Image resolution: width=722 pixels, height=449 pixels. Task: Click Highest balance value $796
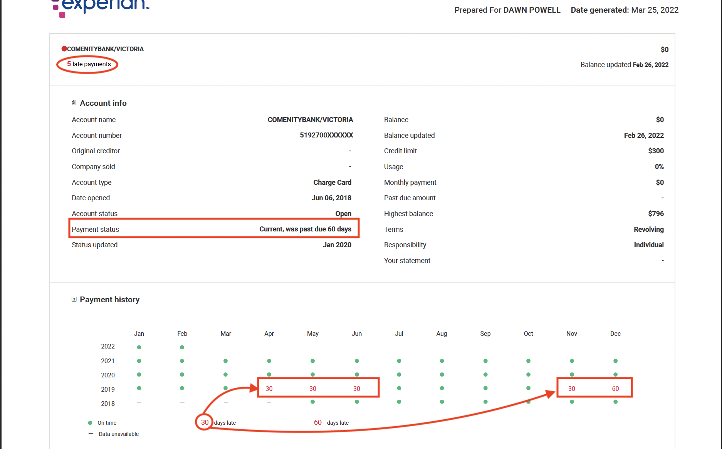tap(656, 214)
